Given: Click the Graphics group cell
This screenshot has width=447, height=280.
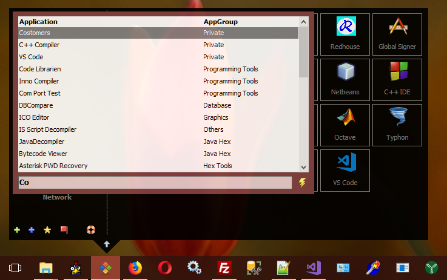Looking at the screenshot, I should [x=216, y=117].
